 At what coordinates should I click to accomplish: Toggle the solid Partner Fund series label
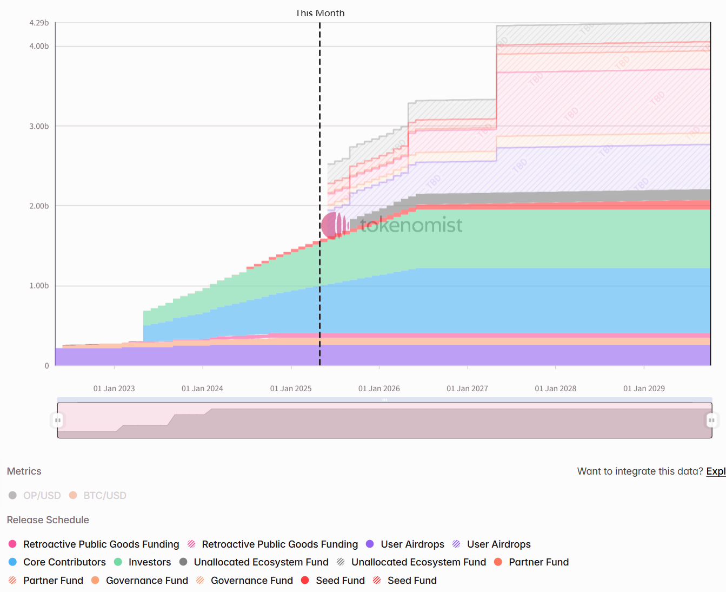[x=538, y=562]
